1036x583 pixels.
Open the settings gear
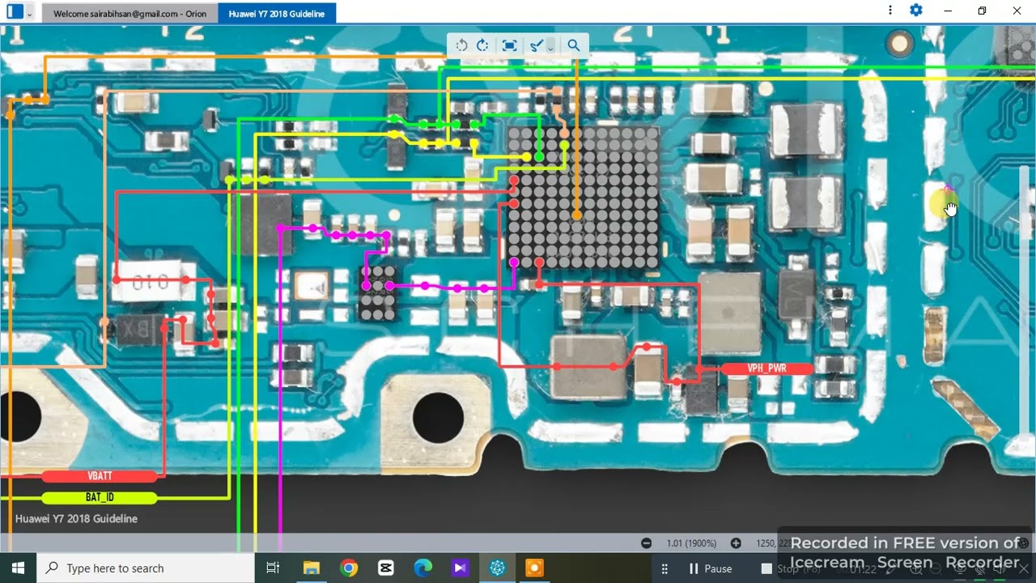tap(916, 11)
